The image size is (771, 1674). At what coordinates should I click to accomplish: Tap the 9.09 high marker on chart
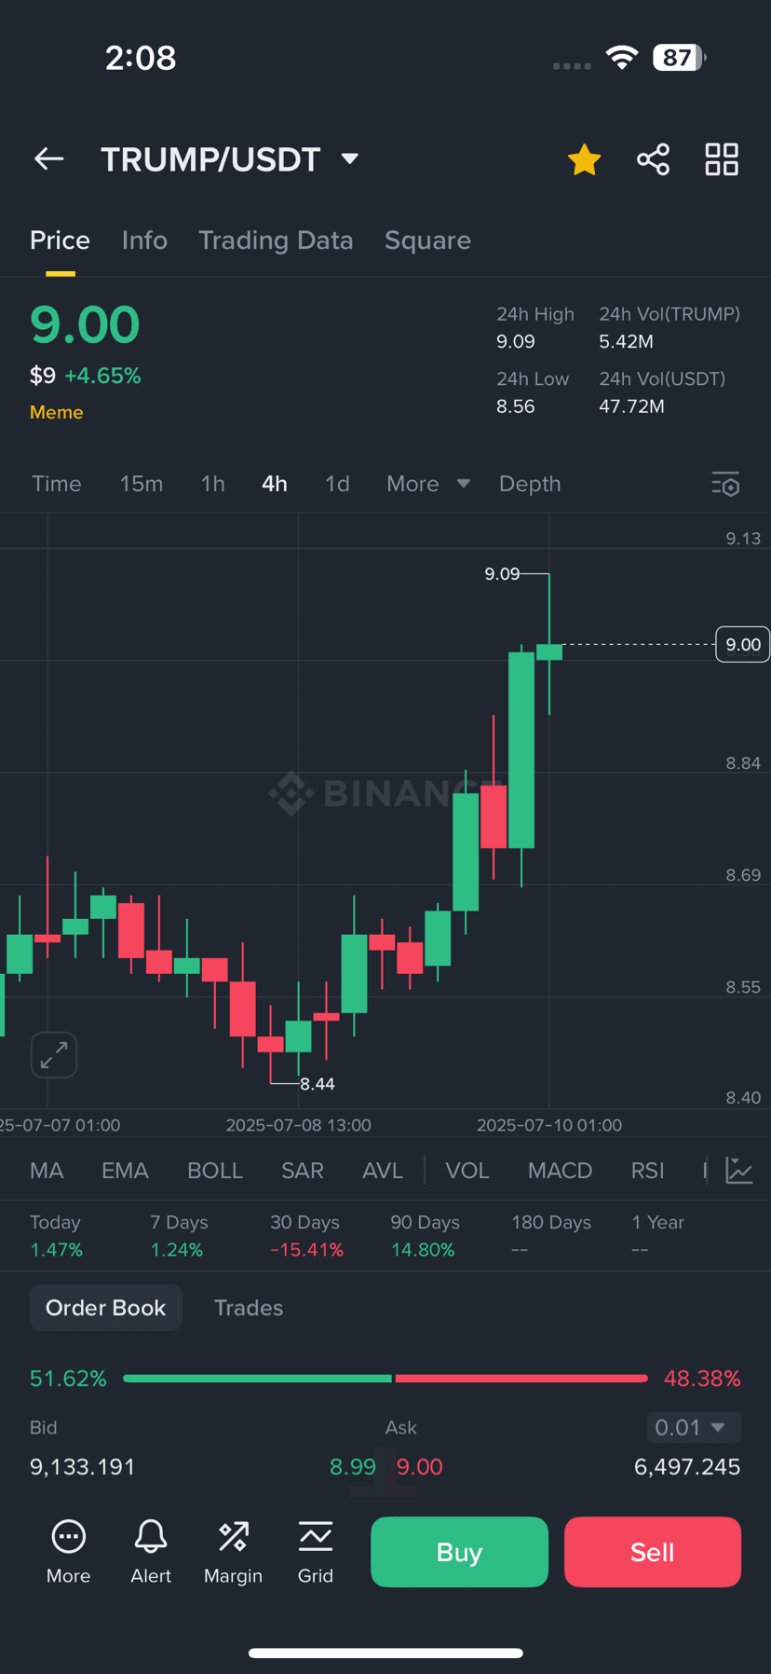(502, 574)
